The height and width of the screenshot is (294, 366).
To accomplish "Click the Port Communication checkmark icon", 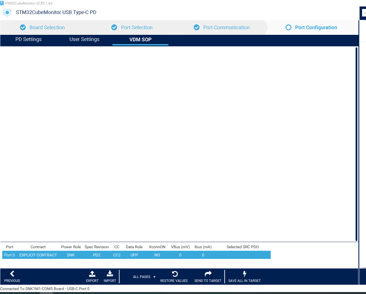I will [x=196, y=27].
